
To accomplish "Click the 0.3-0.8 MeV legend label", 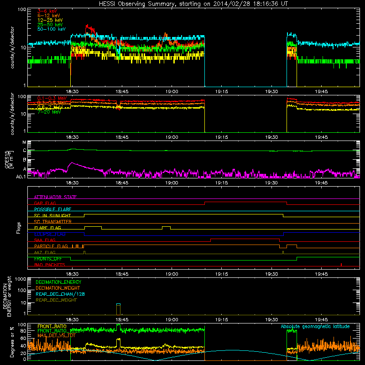I will tap(52, 103).
